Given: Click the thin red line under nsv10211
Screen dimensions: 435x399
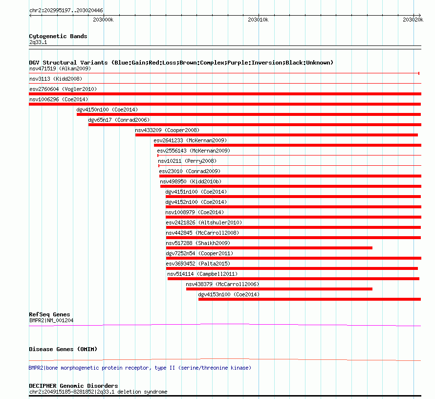Looking at the screenshot, I should point(290,166).
